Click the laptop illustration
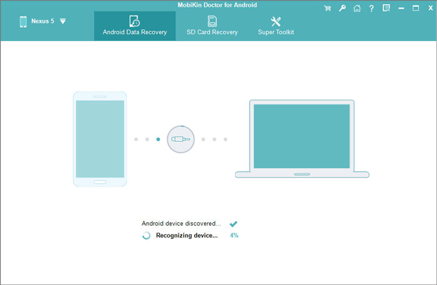 pyautogui.click(x=302, y=139)
